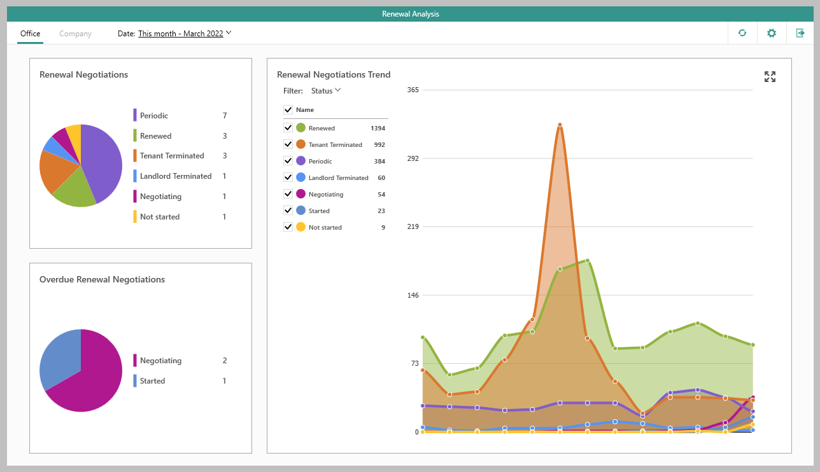
Task: Click Started in Overdue Renewal legend
Action: coord(152,381)
